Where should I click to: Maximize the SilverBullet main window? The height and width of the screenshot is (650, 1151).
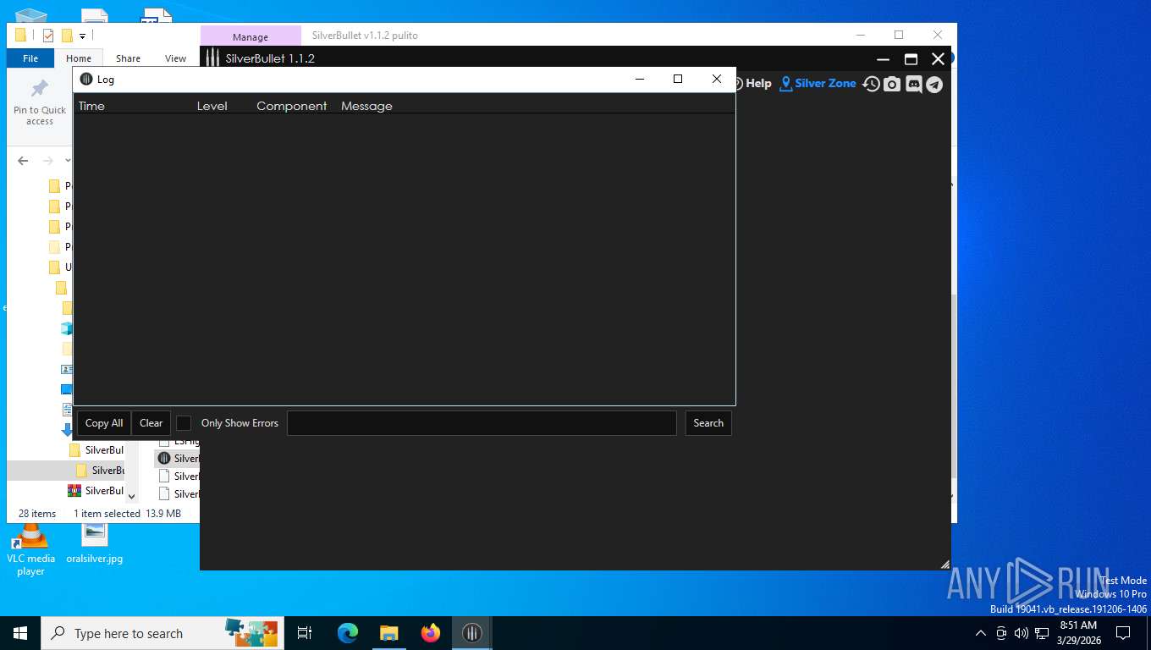pyautogui.click(x=911, y=59)
